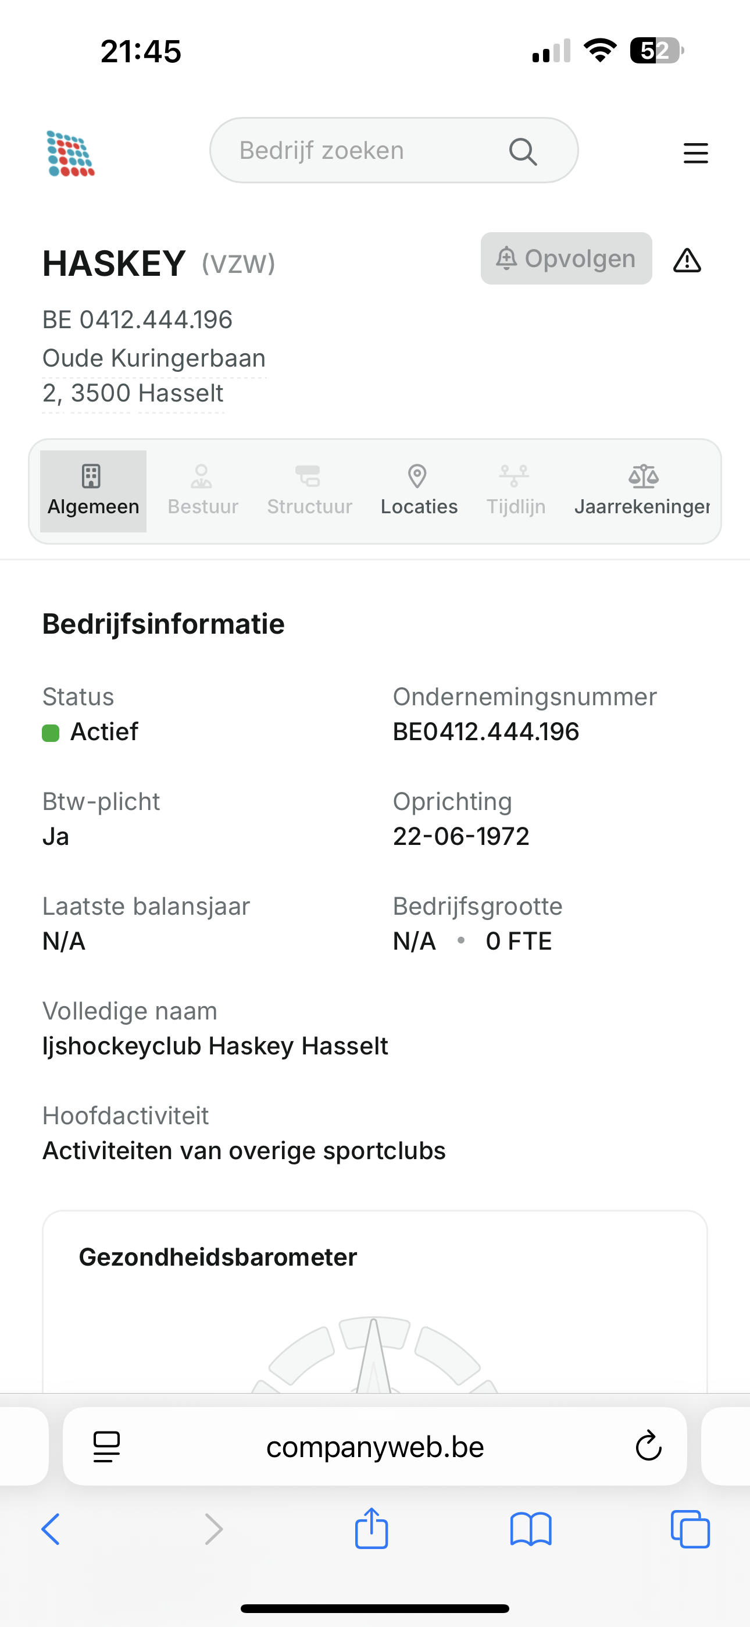
Task: Open Safari bookmarks
Action: (x=530, y=1529)
